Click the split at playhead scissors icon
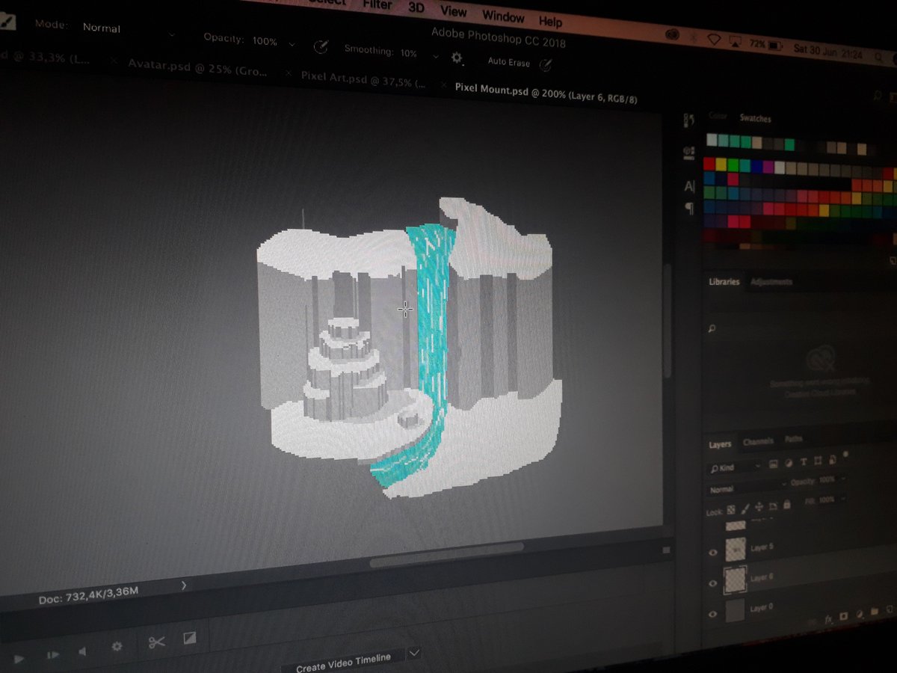The height and width of the screenshot is (673, 897). pos(156,642)
